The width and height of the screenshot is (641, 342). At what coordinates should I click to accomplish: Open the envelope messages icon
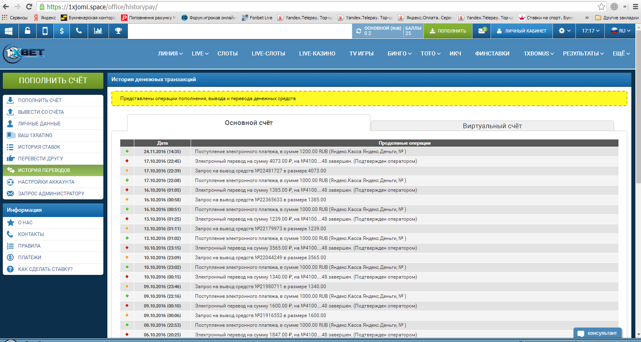click(x=481, y=31)
